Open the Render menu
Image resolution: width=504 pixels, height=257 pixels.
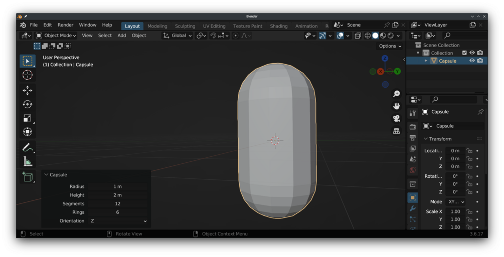pos(66,25)
